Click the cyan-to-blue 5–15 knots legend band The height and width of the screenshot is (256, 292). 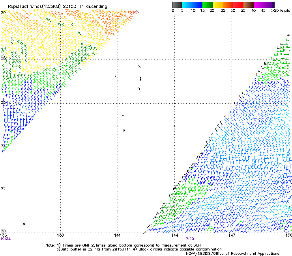click(192, 5)
